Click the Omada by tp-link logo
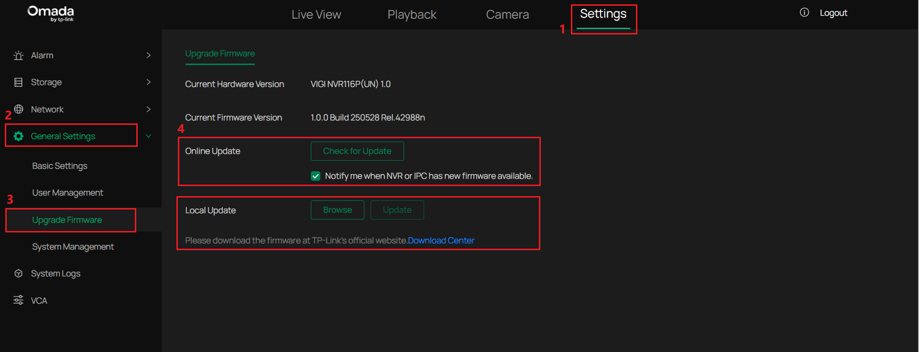The width and height of the screenshot is (919, 352). [51, 14]
